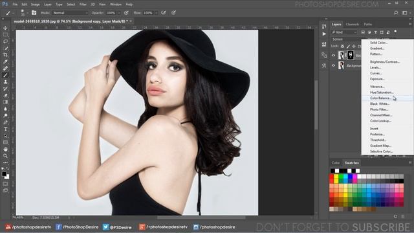
Task: Select the Rectangular Marquee tool
Action: (5, 34)
